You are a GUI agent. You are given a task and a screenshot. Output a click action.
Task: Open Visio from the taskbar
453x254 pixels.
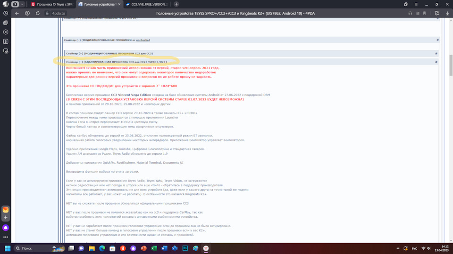175,248
